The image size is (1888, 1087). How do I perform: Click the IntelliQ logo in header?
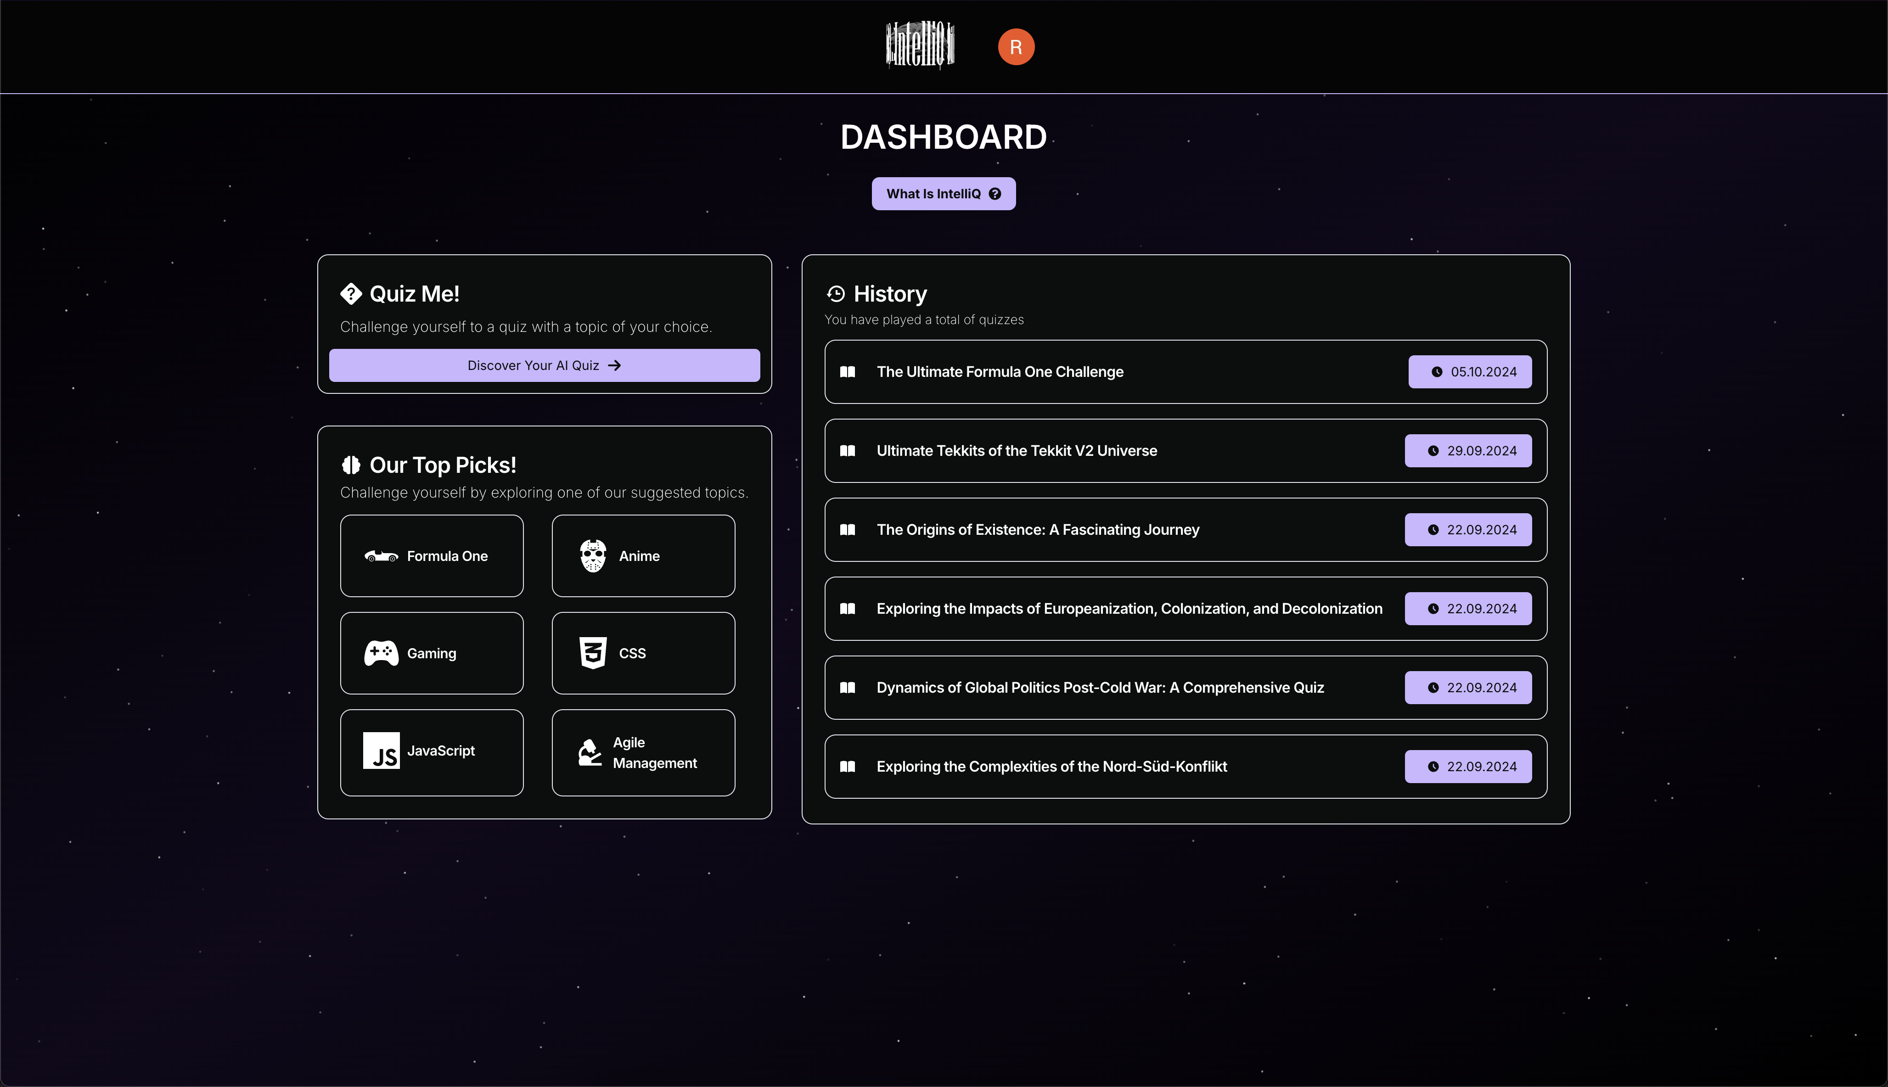pyautogui.click(x=920, y=45)
